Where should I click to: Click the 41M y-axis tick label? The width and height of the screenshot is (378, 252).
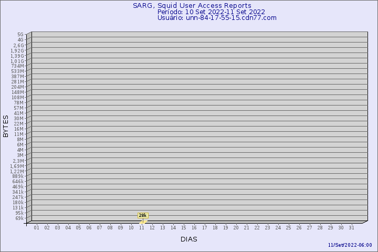[19, 113]
